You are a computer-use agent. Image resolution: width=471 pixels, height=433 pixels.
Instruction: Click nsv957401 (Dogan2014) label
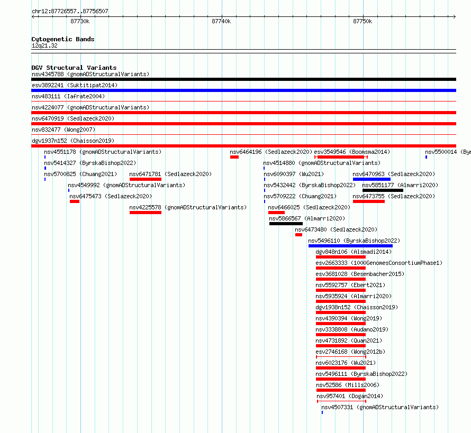(x=350, y=396)
